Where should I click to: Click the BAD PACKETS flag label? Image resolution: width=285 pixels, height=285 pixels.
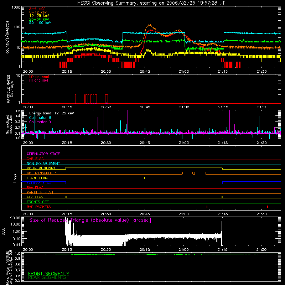39,207
